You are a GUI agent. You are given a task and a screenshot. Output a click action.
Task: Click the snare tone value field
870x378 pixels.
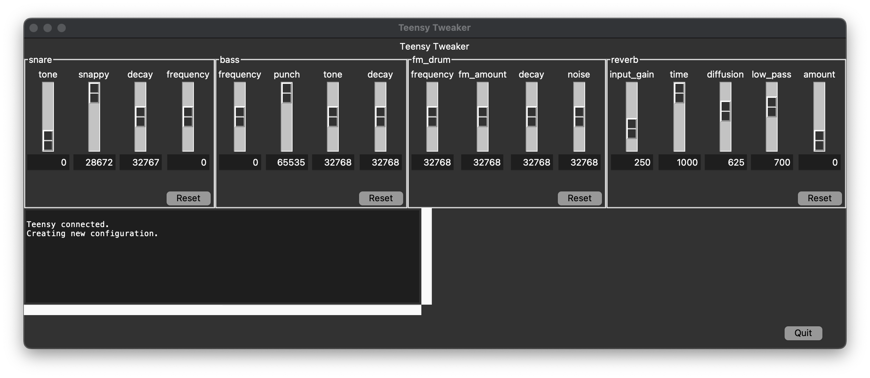[x=48, y=162]
